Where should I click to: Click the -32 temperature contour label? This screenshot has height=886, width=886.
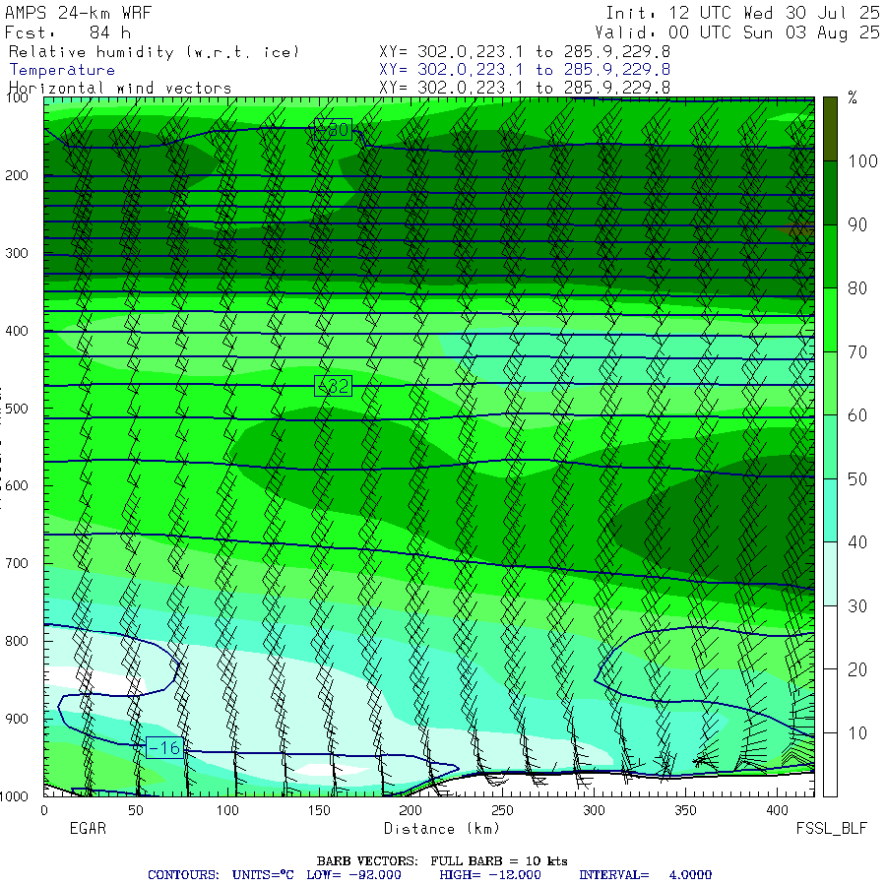[334, 386]
